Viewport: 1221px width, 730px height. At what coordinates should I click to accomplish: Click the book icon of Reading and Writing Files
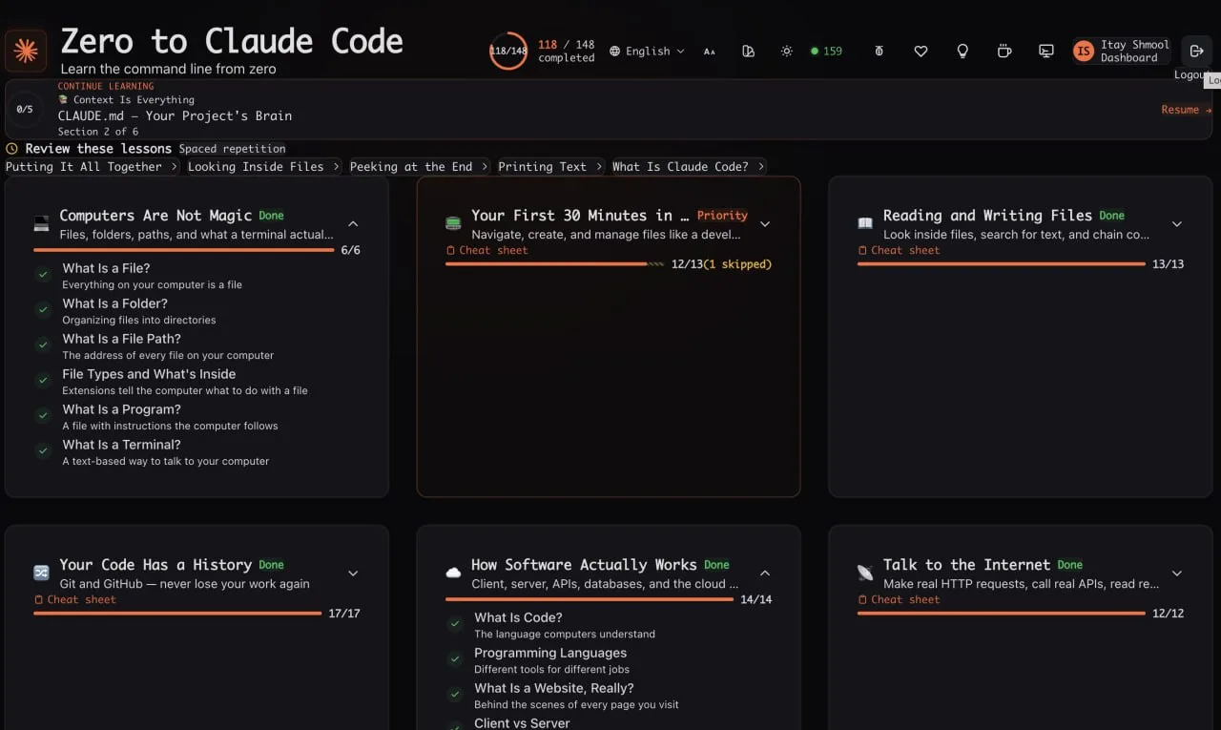point(865,224)
